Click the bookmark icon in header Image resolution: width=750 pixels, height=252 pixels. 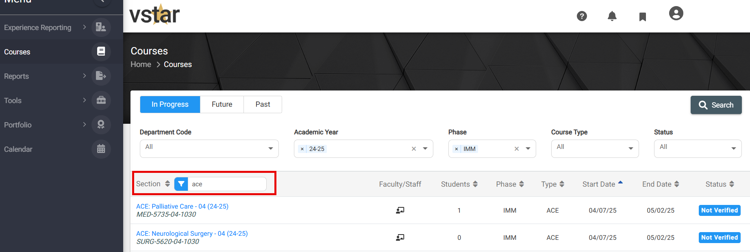642,17
